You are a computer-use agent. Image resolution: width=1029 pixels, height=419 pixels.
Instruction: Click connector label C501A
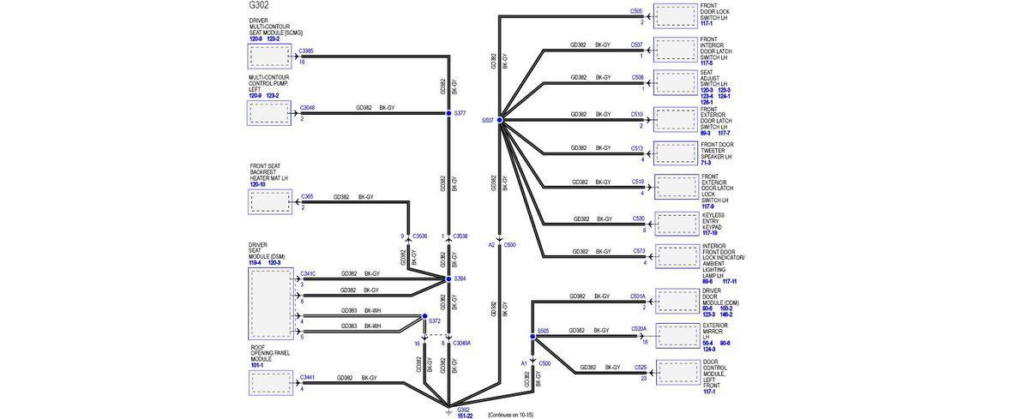(x=637, y=296)
